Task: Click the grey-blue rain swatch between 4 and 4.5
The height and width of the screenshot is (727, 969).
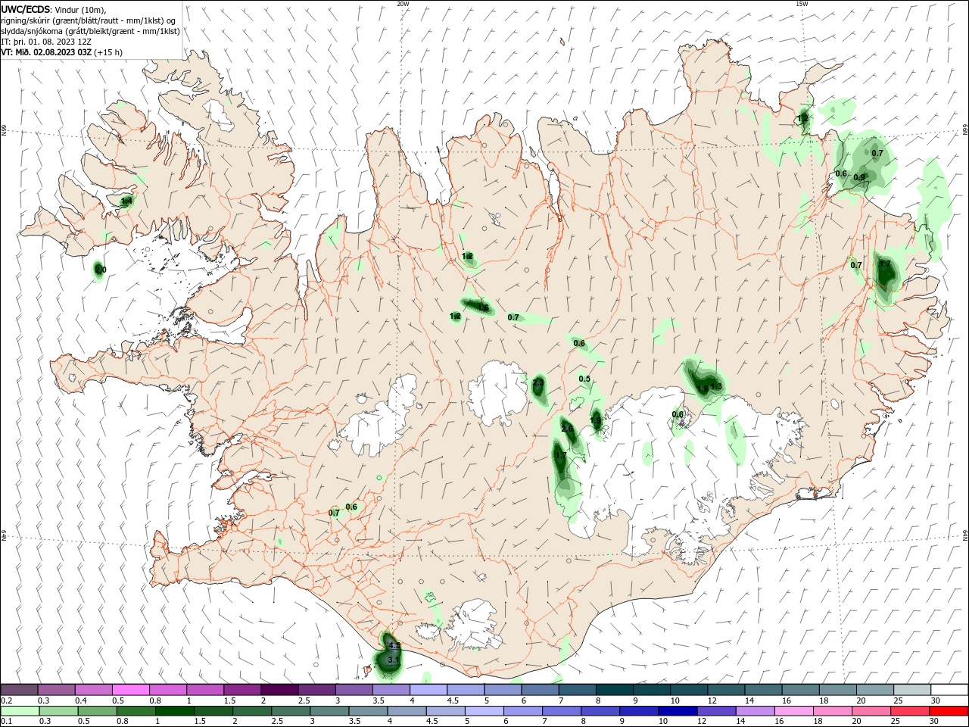Action: 407,710
